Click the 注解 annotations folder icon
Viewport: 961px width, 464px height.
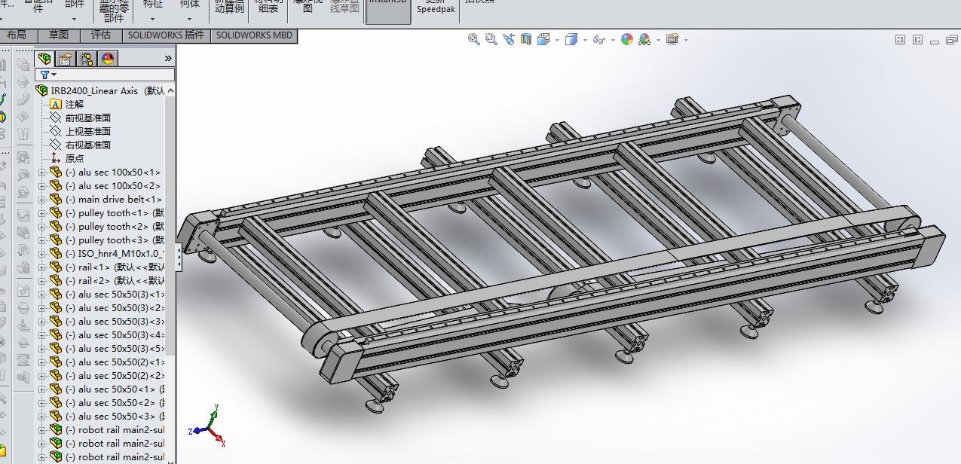[x=56, y=104]
